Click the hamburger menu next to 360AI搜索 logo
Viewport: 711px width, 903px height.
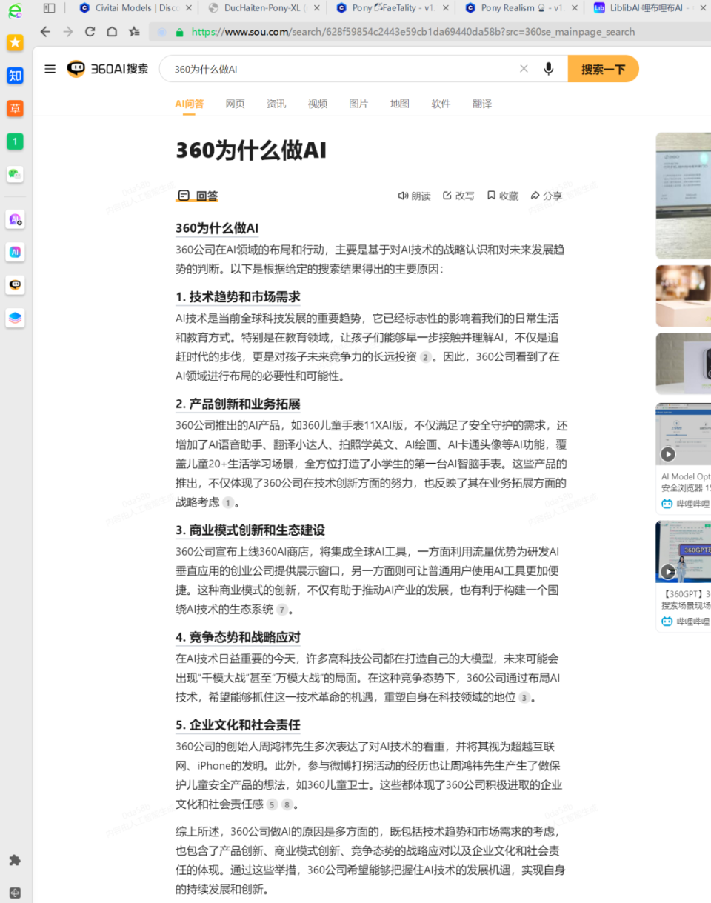50,69
